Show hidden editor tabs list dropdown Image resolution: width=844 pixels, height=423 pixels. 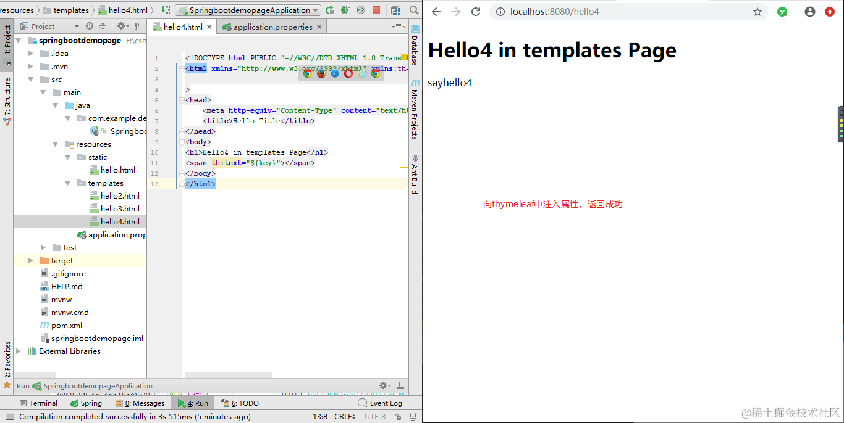coord(399,27)
